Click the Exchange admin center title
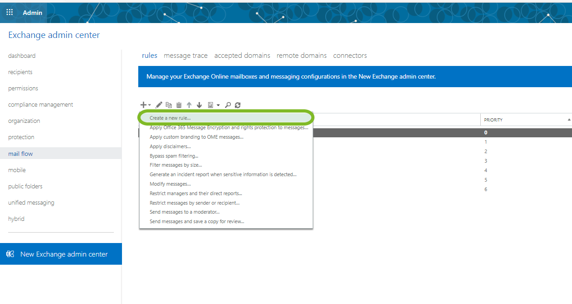This screenshot has height=304, width=572. click(x=54, y=35)
